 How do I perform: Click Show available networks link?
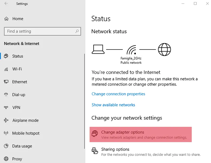coord(113,105)
